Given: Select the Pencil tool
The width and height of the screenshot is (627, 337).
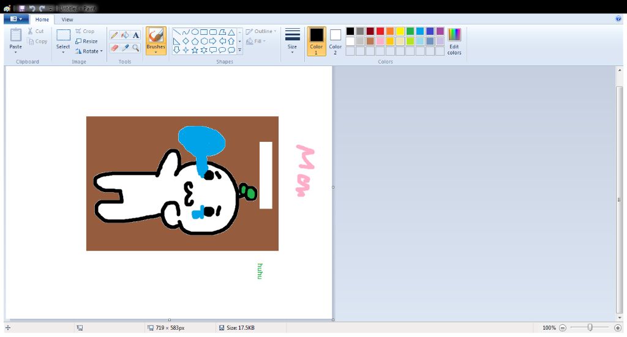Looking at the screenshot, I should 114,35.
